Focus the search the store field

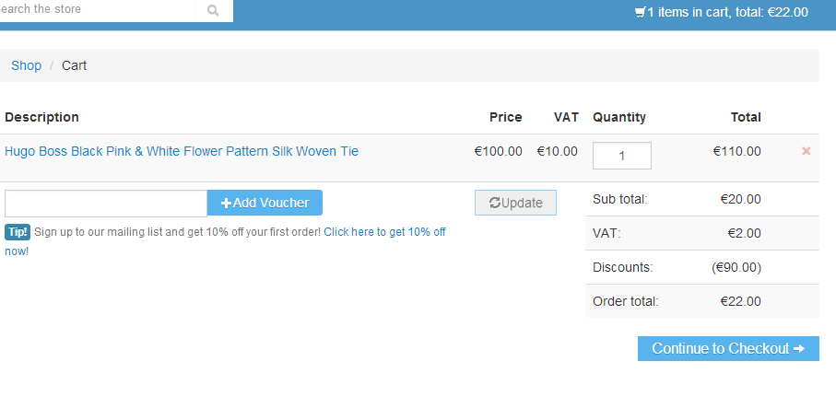97,9
